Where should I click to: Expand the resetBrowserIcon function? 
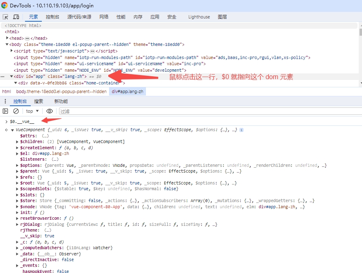pyautogui.click(x=17, y=218)
